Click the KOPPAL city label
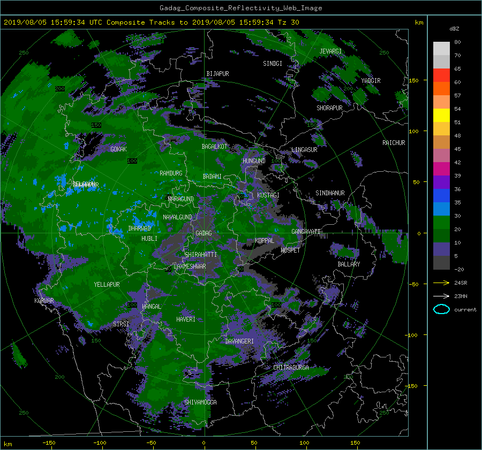This screenshot has width=482, height=450. coord(265,241)
